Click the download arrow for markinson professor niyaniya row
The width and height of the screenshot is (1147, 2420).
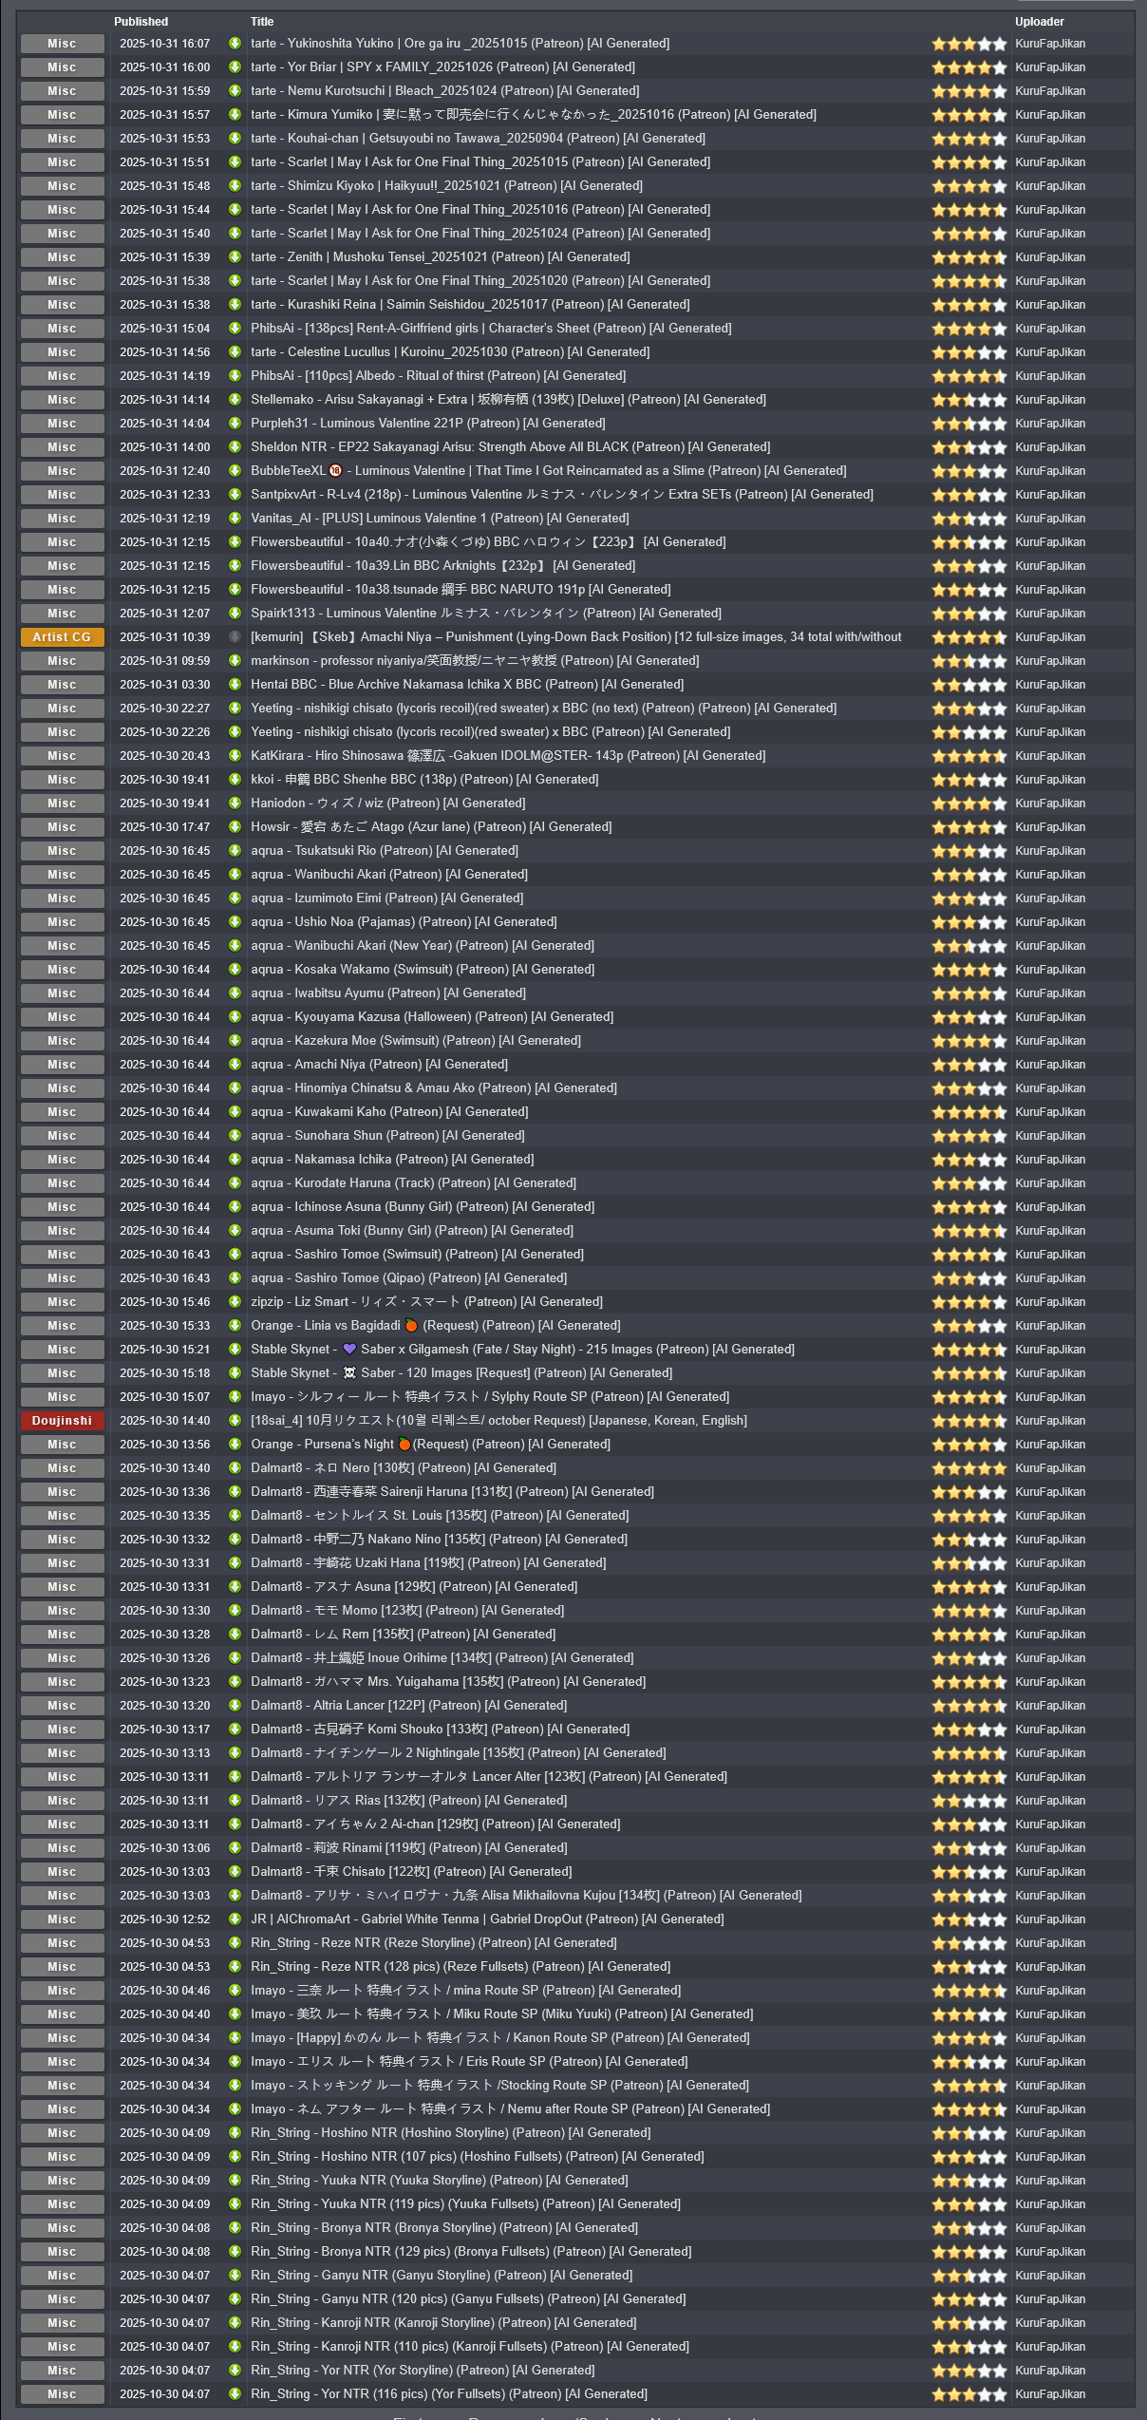[x=235, y=661]
